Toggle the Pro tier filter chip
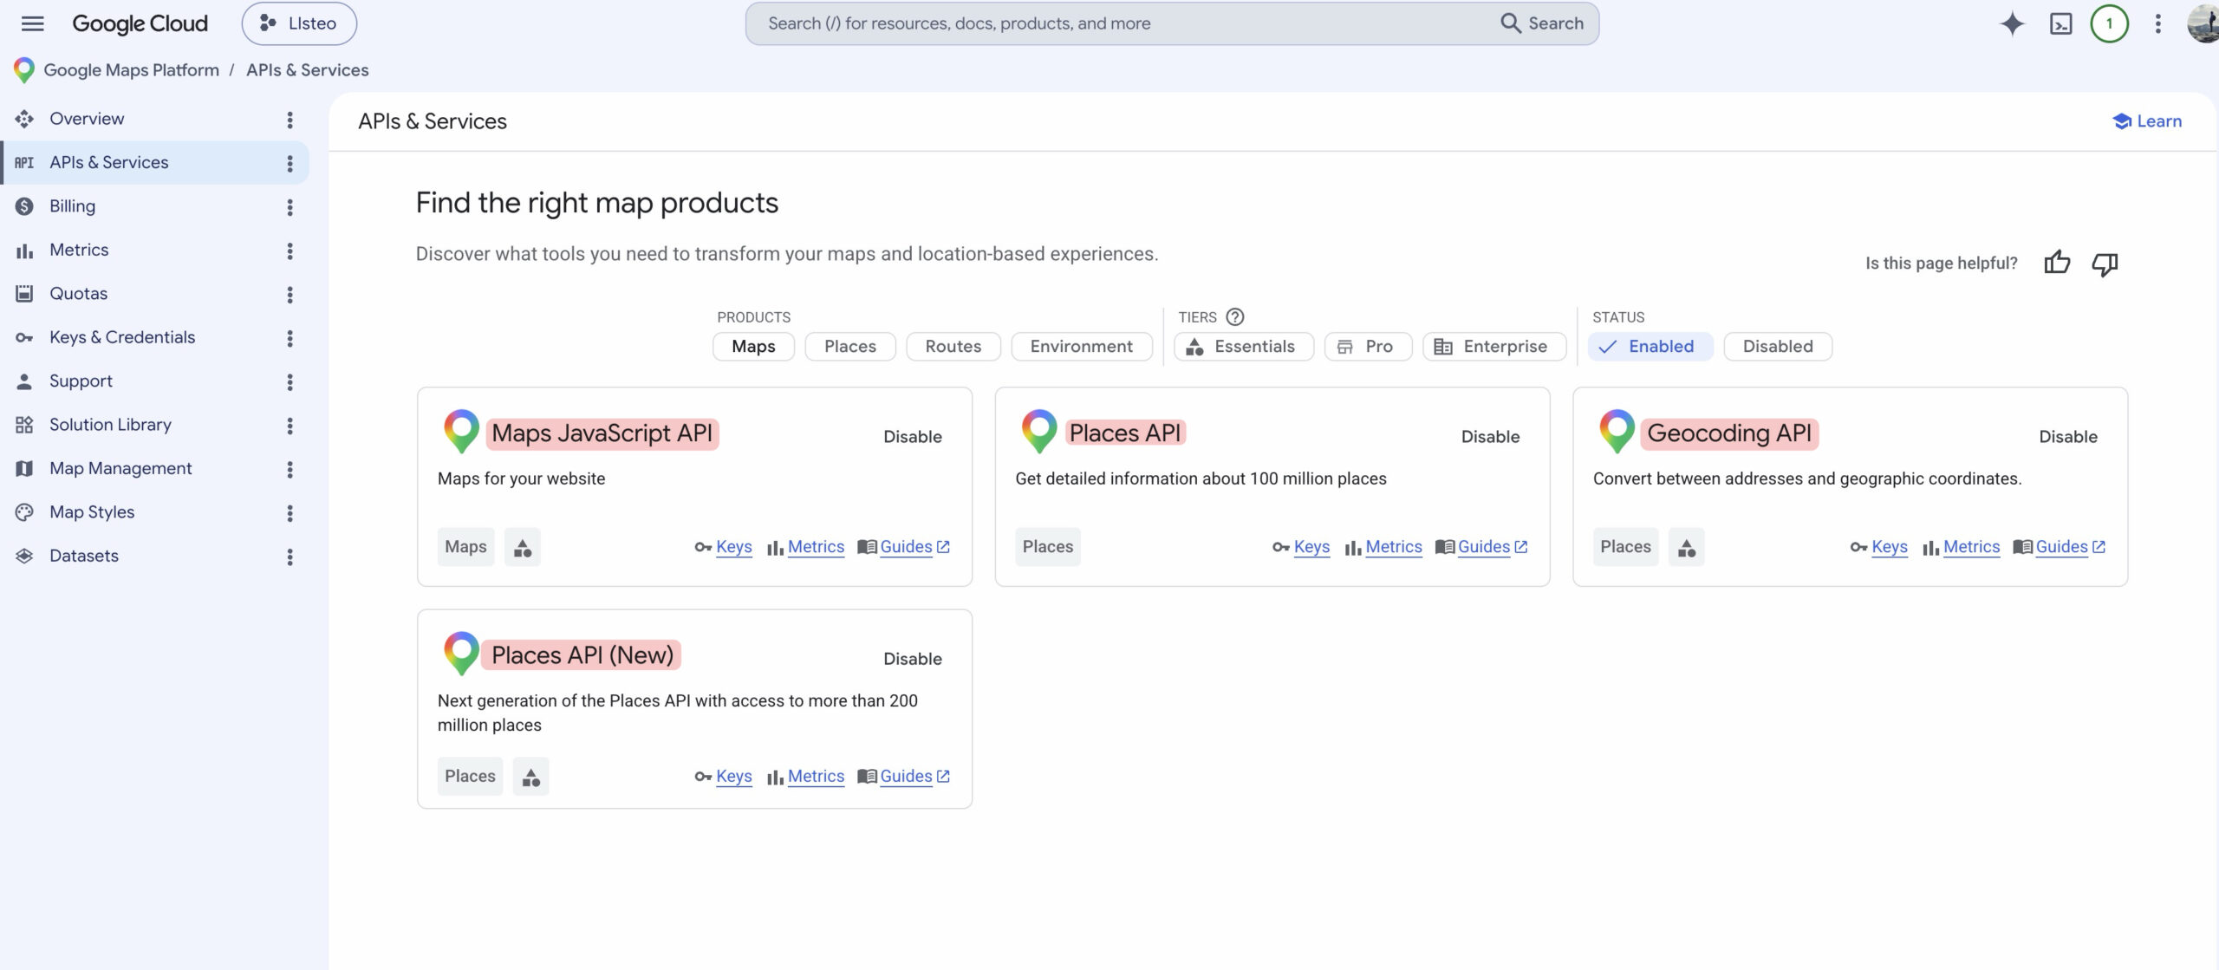The height and width of the screenshot is (970, 2219). coord(1368,347)
